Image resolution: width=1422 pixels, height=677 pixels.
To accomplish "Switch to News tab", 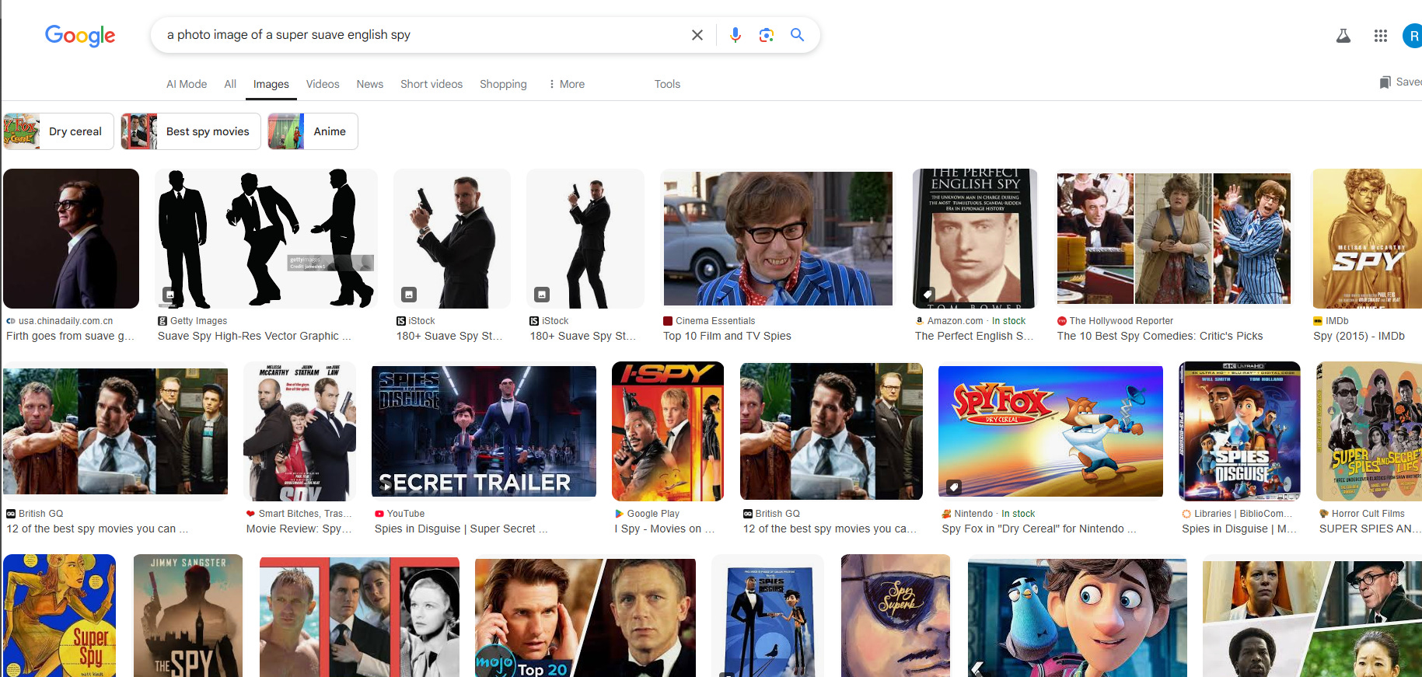I will pyautogui.click(x=370, y=84).
